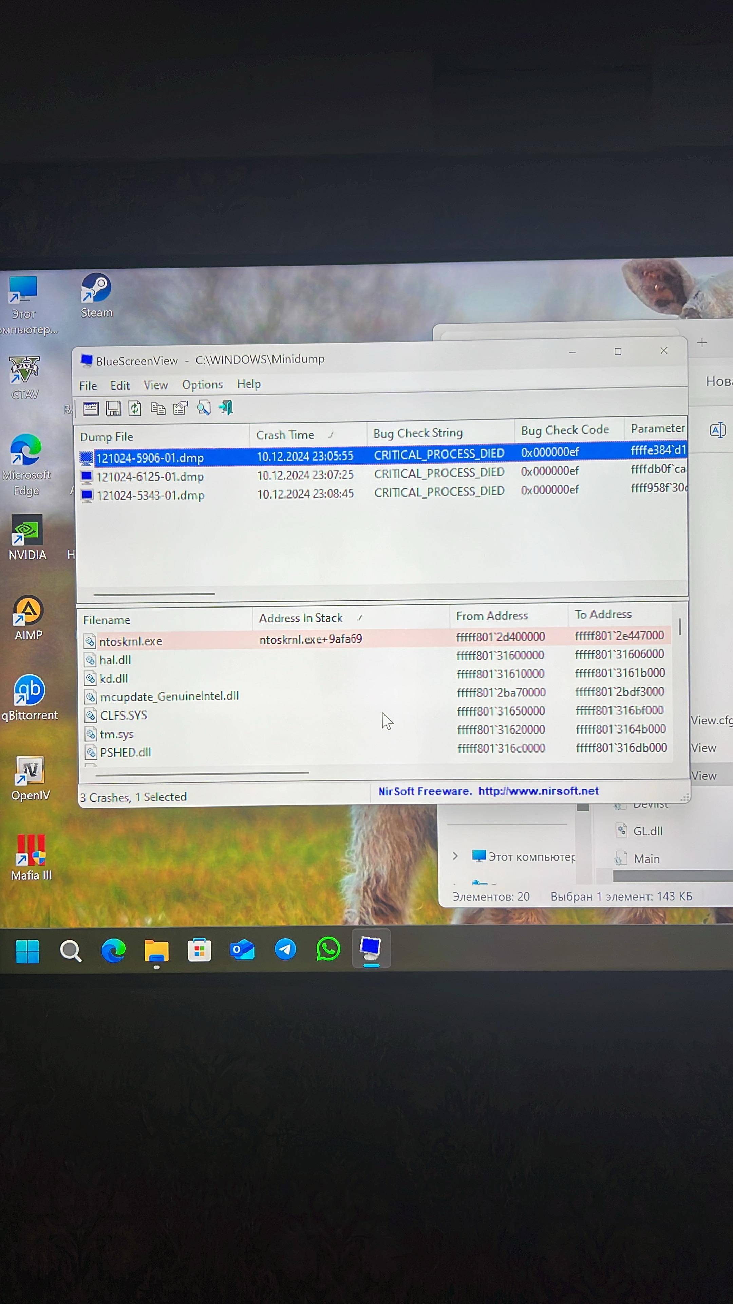This screenshot has width=733, height=1304.
Task: Click crash time 10.12.2024 23:07:25
Action: pos(305,475)
